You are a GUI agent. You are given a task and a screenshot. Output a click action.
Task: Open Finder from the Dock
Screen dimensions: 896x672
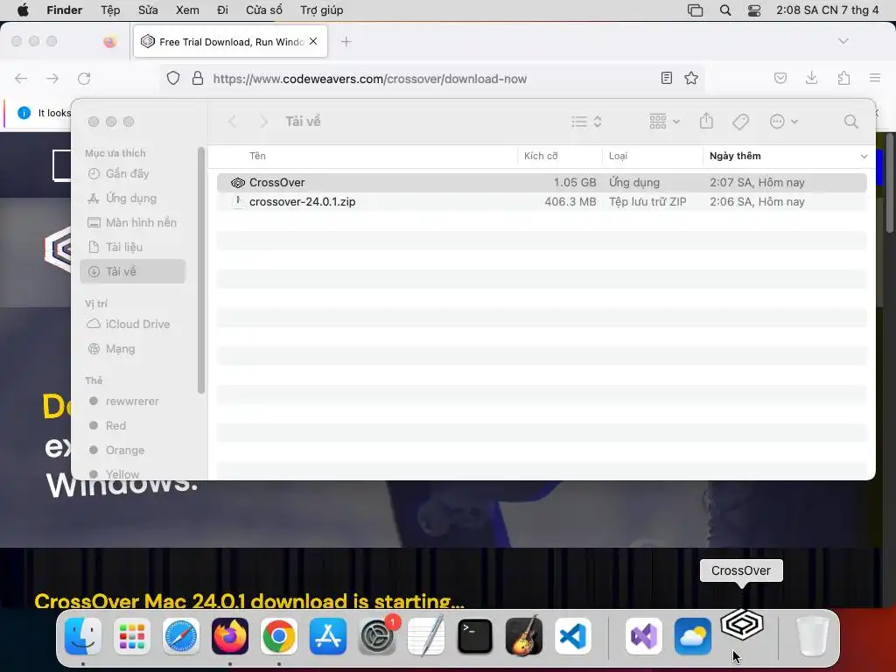click(x=83, y=636)
